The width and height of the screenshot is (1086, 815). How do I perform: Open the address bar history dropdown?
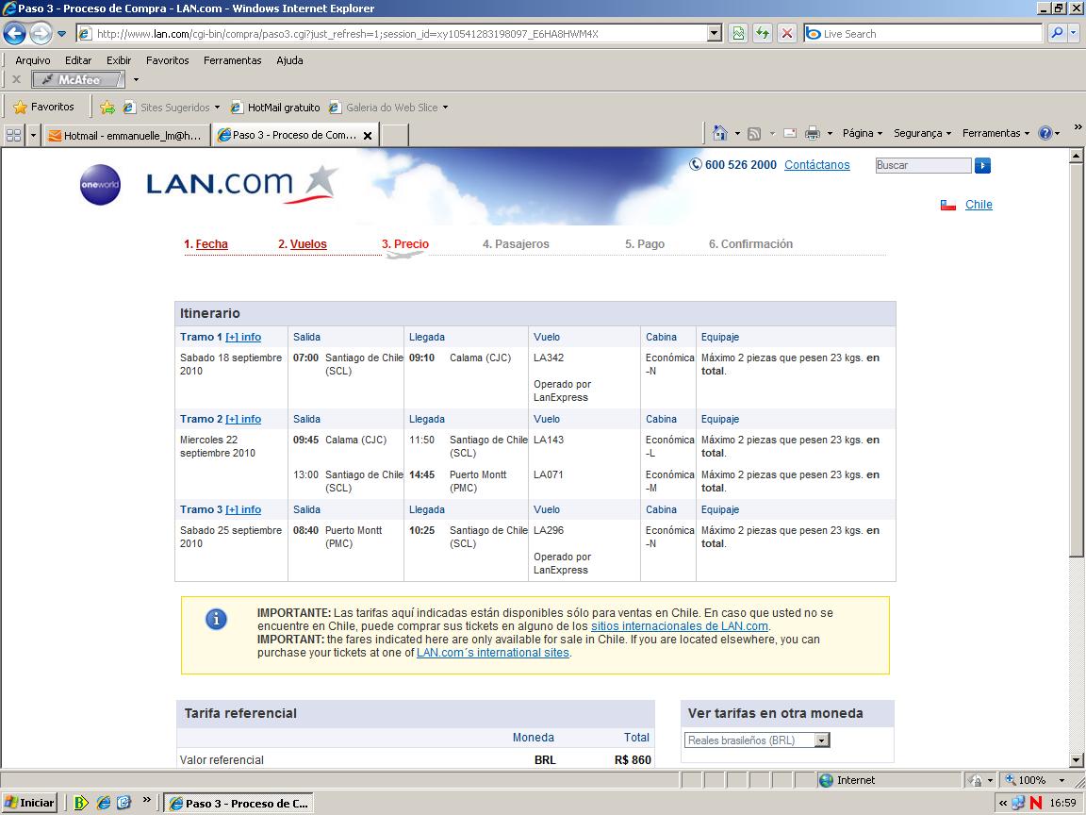tap(715, 33)
